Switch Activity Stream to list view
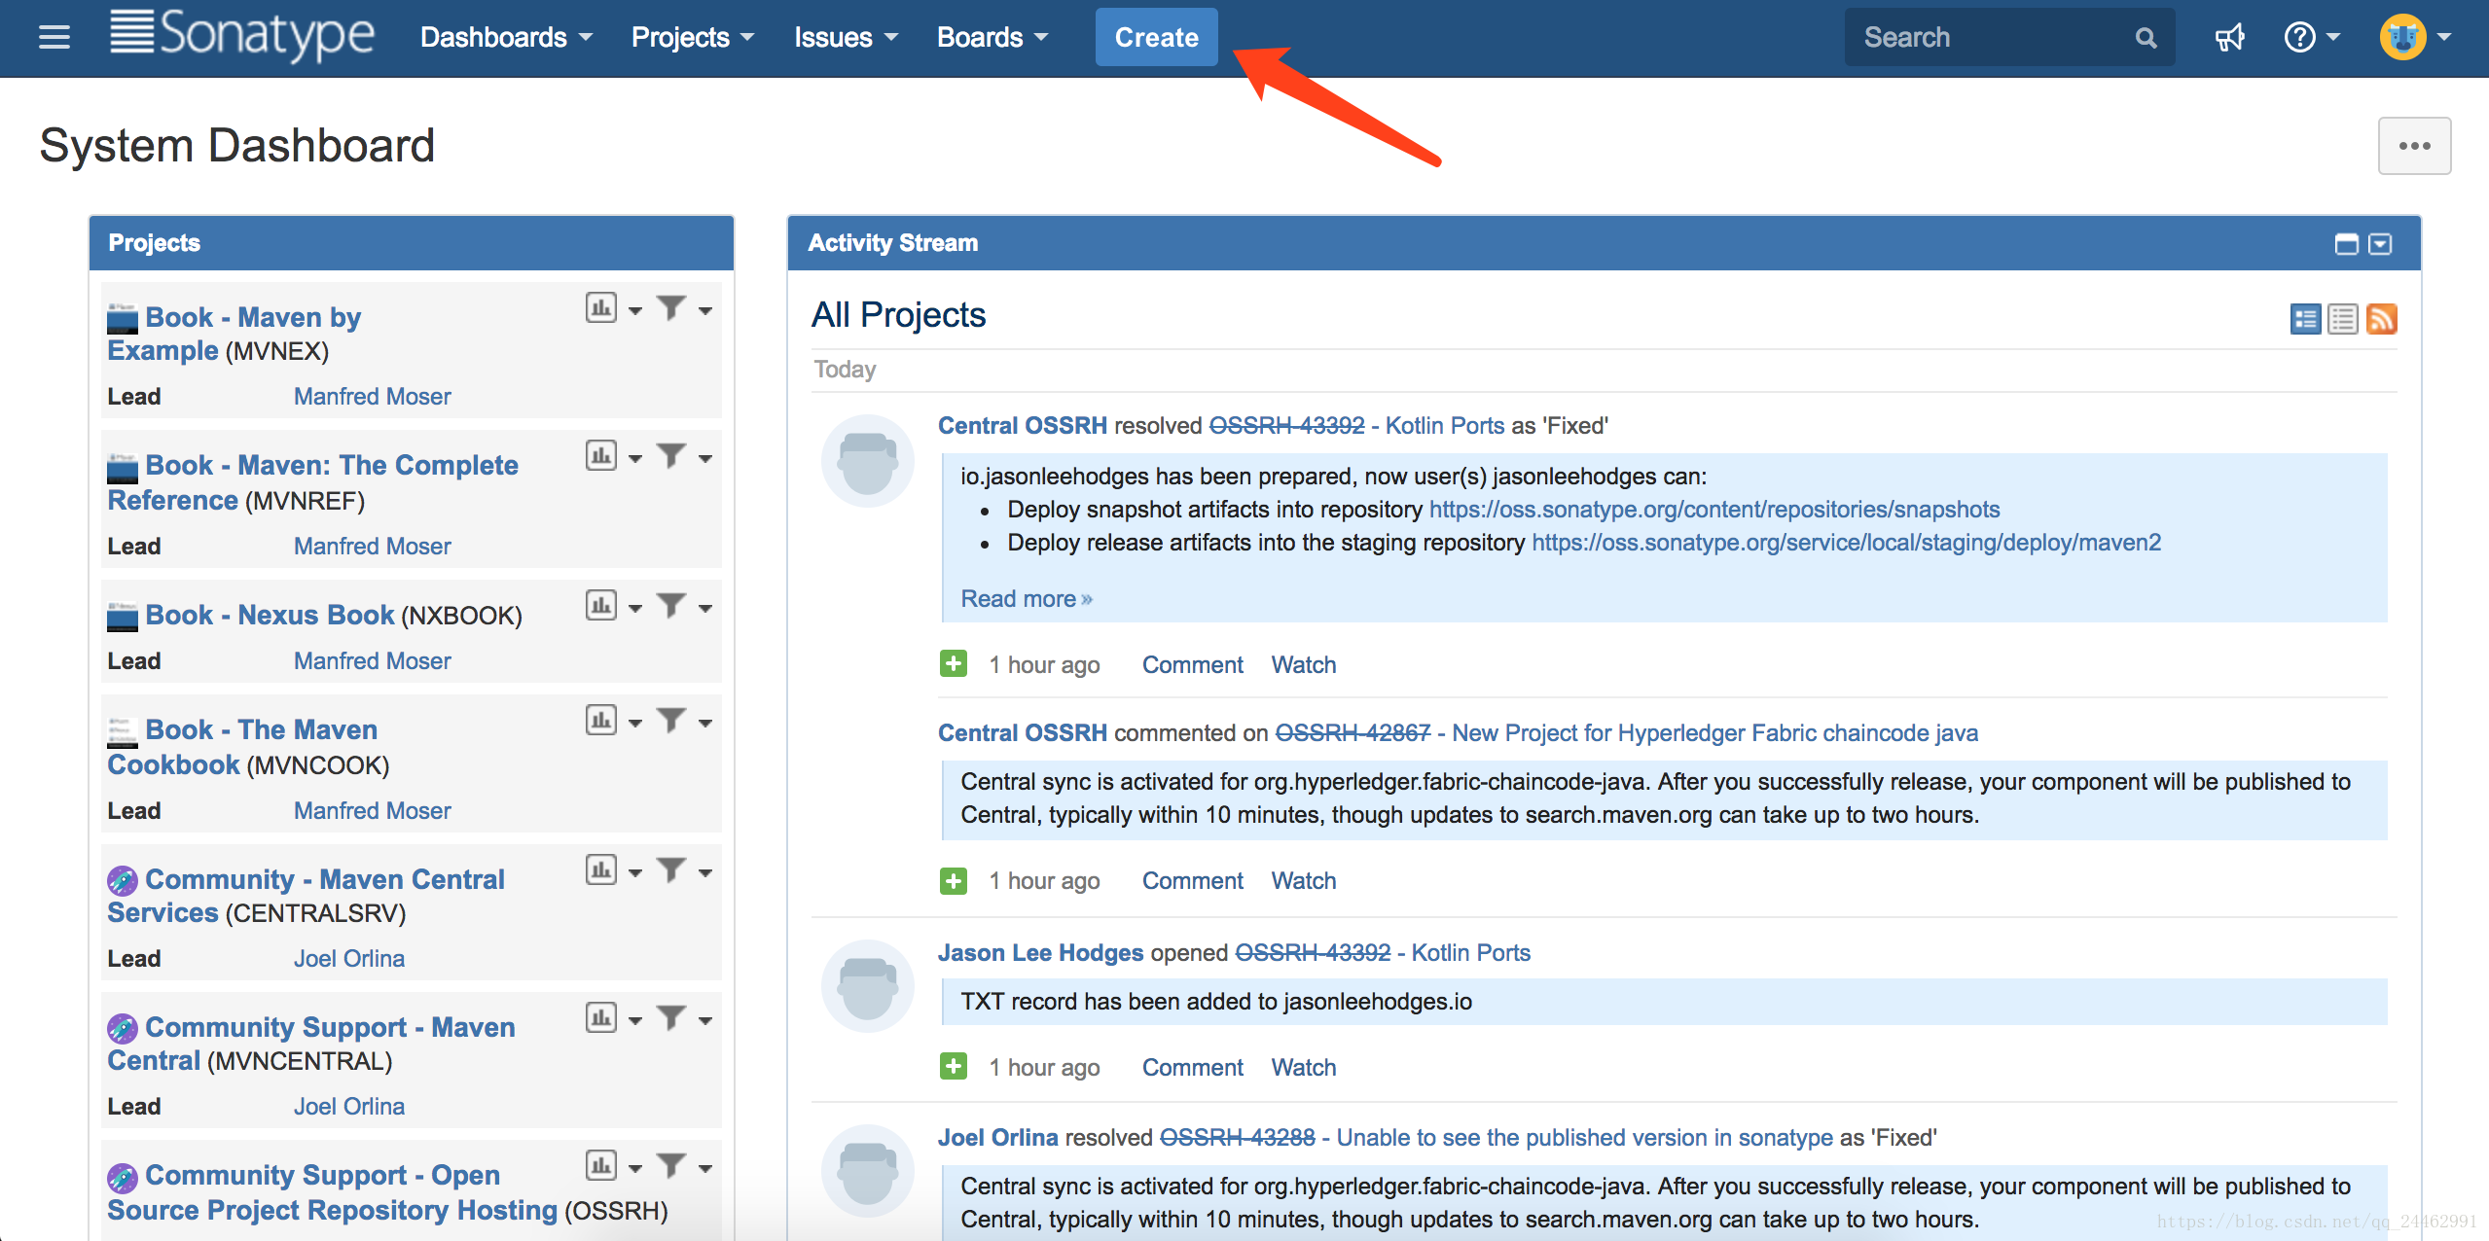Screen dimensions: 2489x1241 (x=2343, y=319)
